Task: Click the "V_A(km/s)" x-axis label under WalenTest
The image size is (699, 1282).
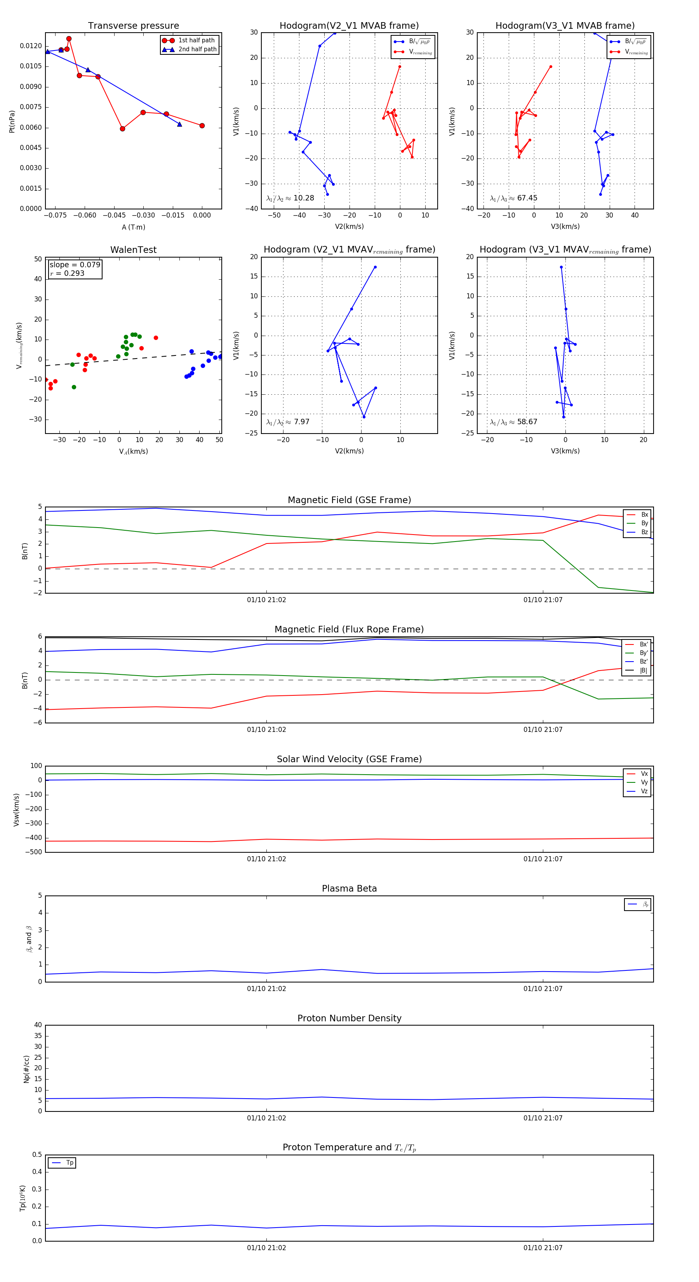Action: coord(133,451)
